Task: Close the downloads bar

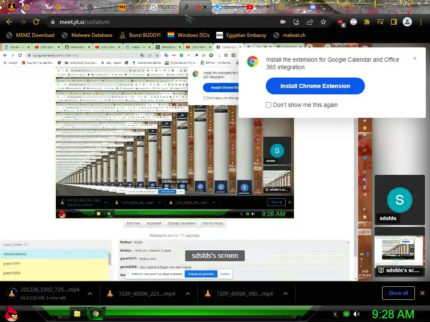Action: pos(422,293)
